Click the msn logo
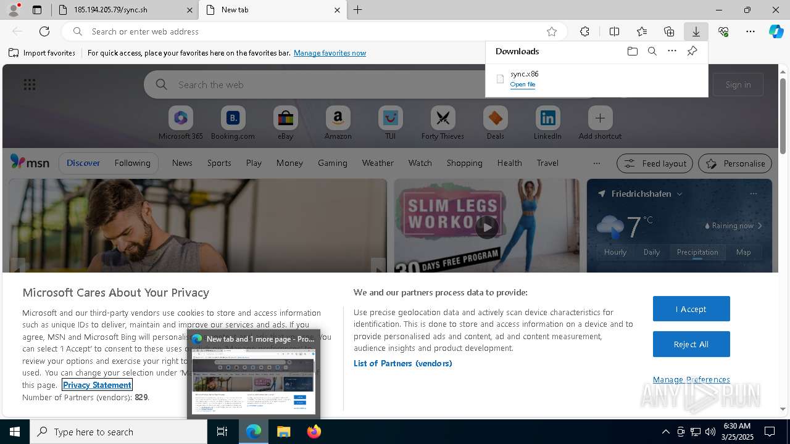Viewport: 790px width, 444px height. tap(30, 162)
